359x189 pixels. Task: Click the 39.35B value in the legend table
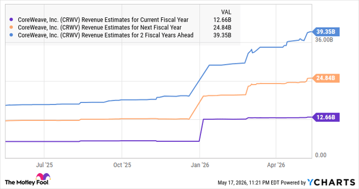click(222, 35)
